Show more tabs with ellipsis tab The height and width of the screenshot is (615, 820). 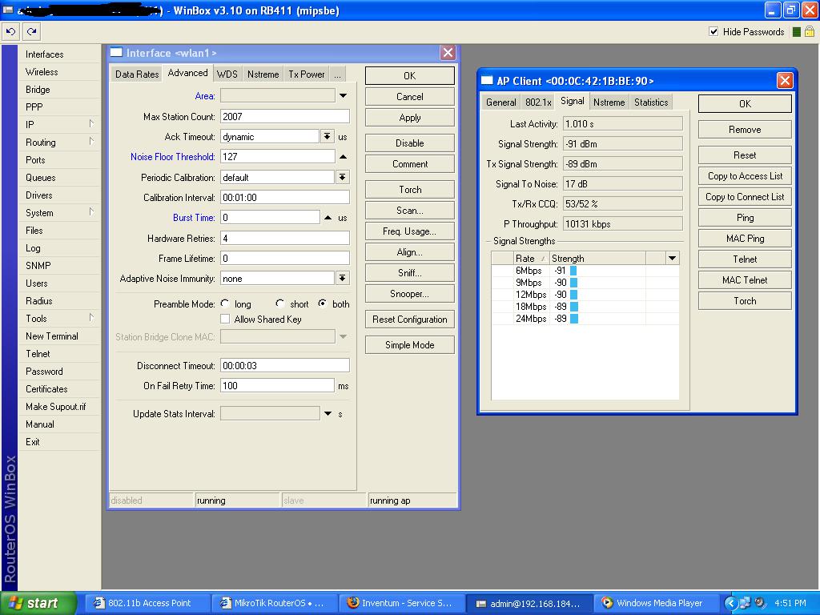(x=337, y=74)
